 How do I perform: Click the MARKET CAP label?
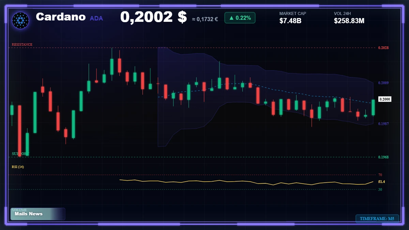pos(293,14)
